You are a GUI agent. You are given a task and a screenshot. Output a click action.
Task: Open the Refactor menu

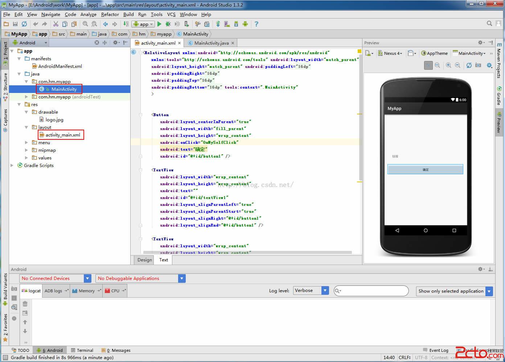coord(110,15)
